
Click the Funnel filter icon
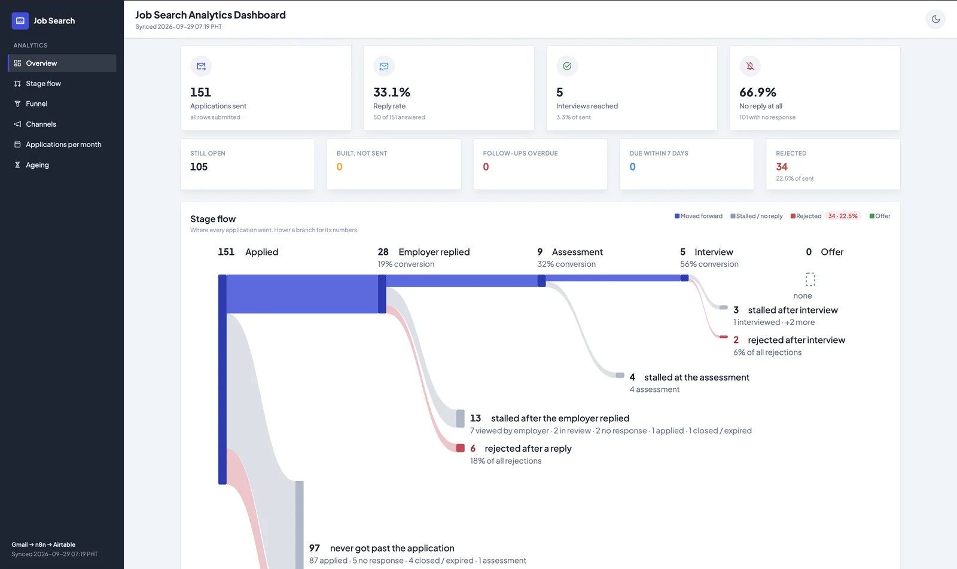17,104
